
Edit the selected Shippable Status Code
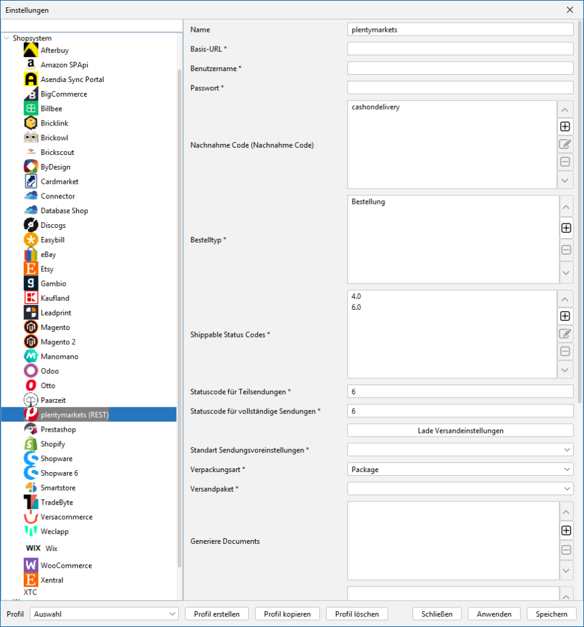coord(565,334)
